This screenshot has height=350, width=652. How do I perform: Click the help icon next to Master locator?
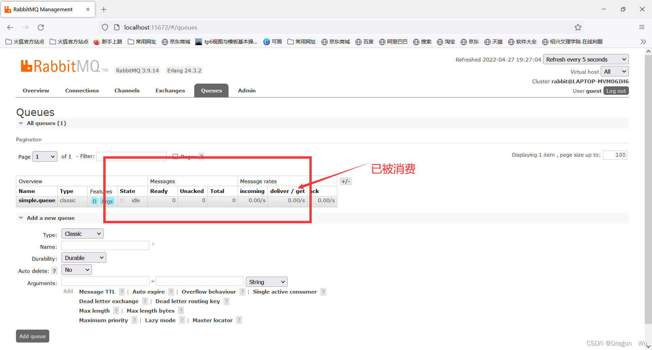[x=239, y=320]
